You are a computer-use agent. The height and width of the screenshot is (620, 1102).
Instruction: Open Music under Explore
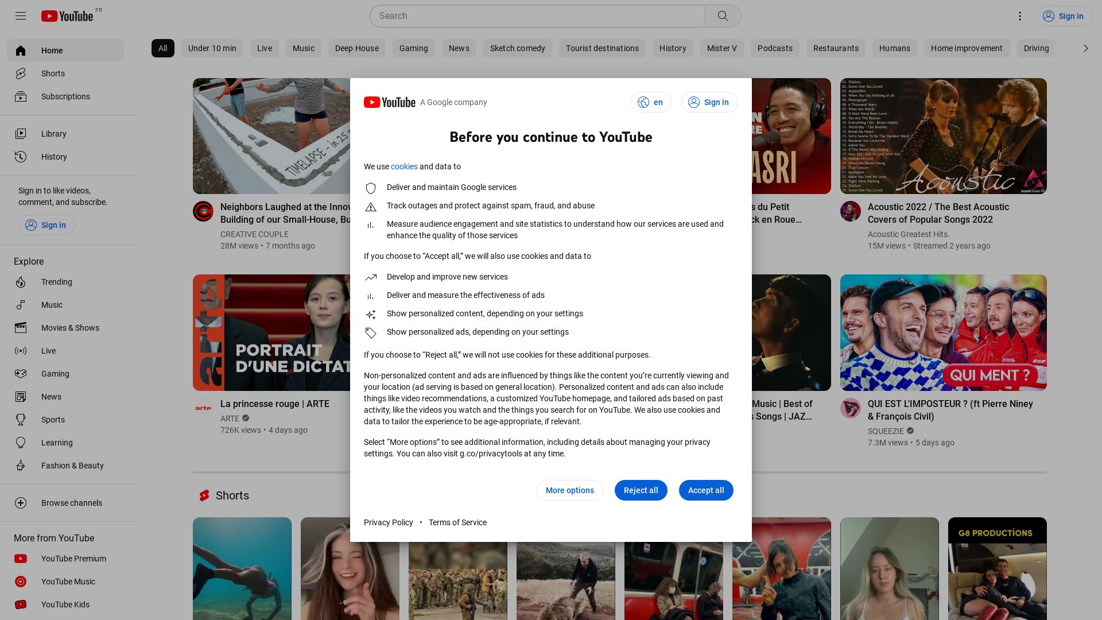click(65, 305)
